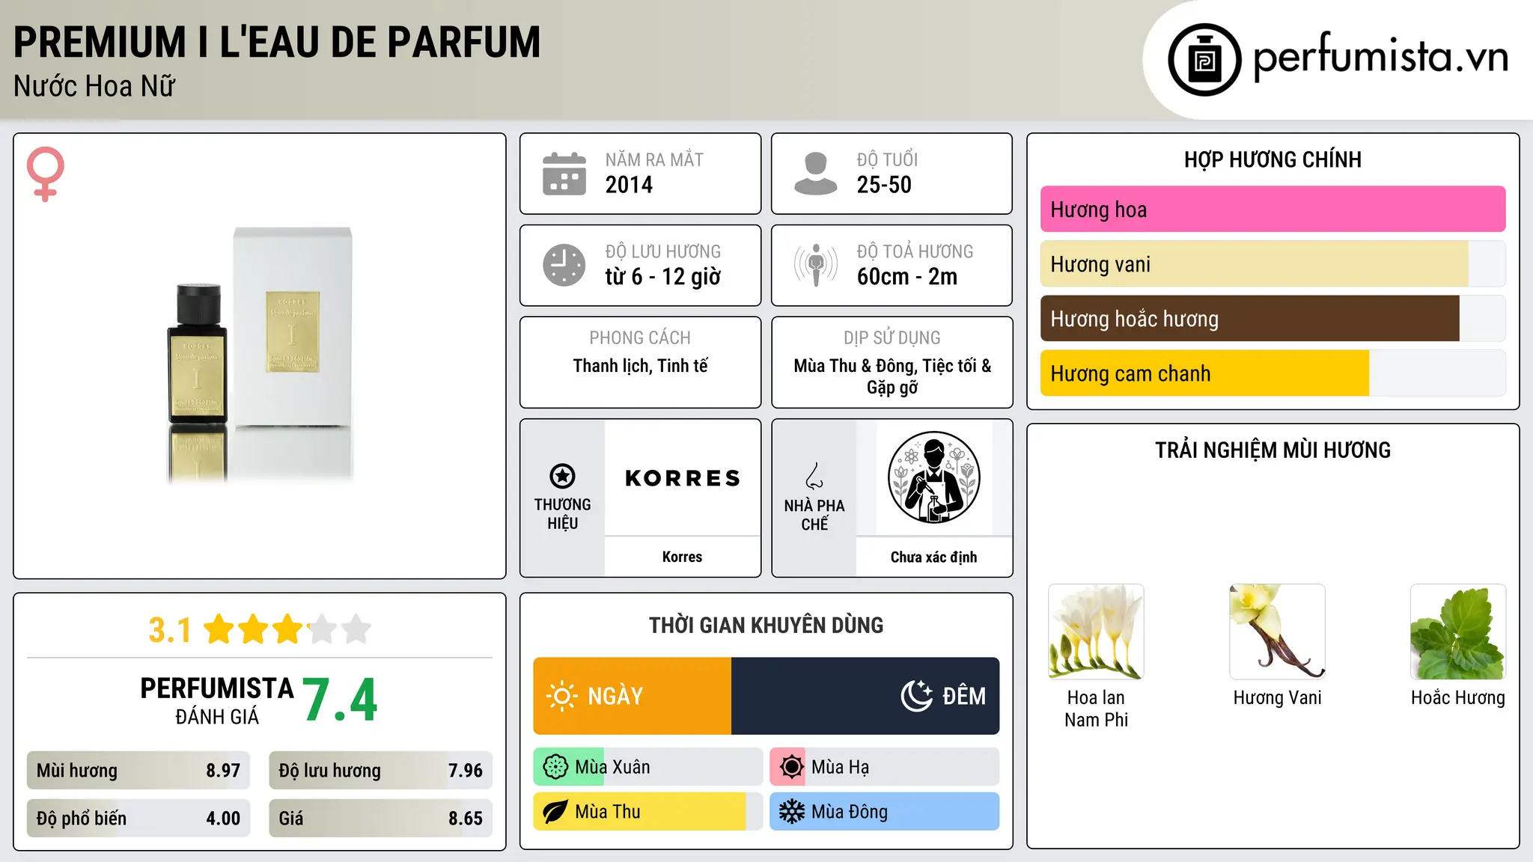Click the Dịp sử dụng label
The height and width of the screenshot is (862, 1533).
tap(892, 338)
